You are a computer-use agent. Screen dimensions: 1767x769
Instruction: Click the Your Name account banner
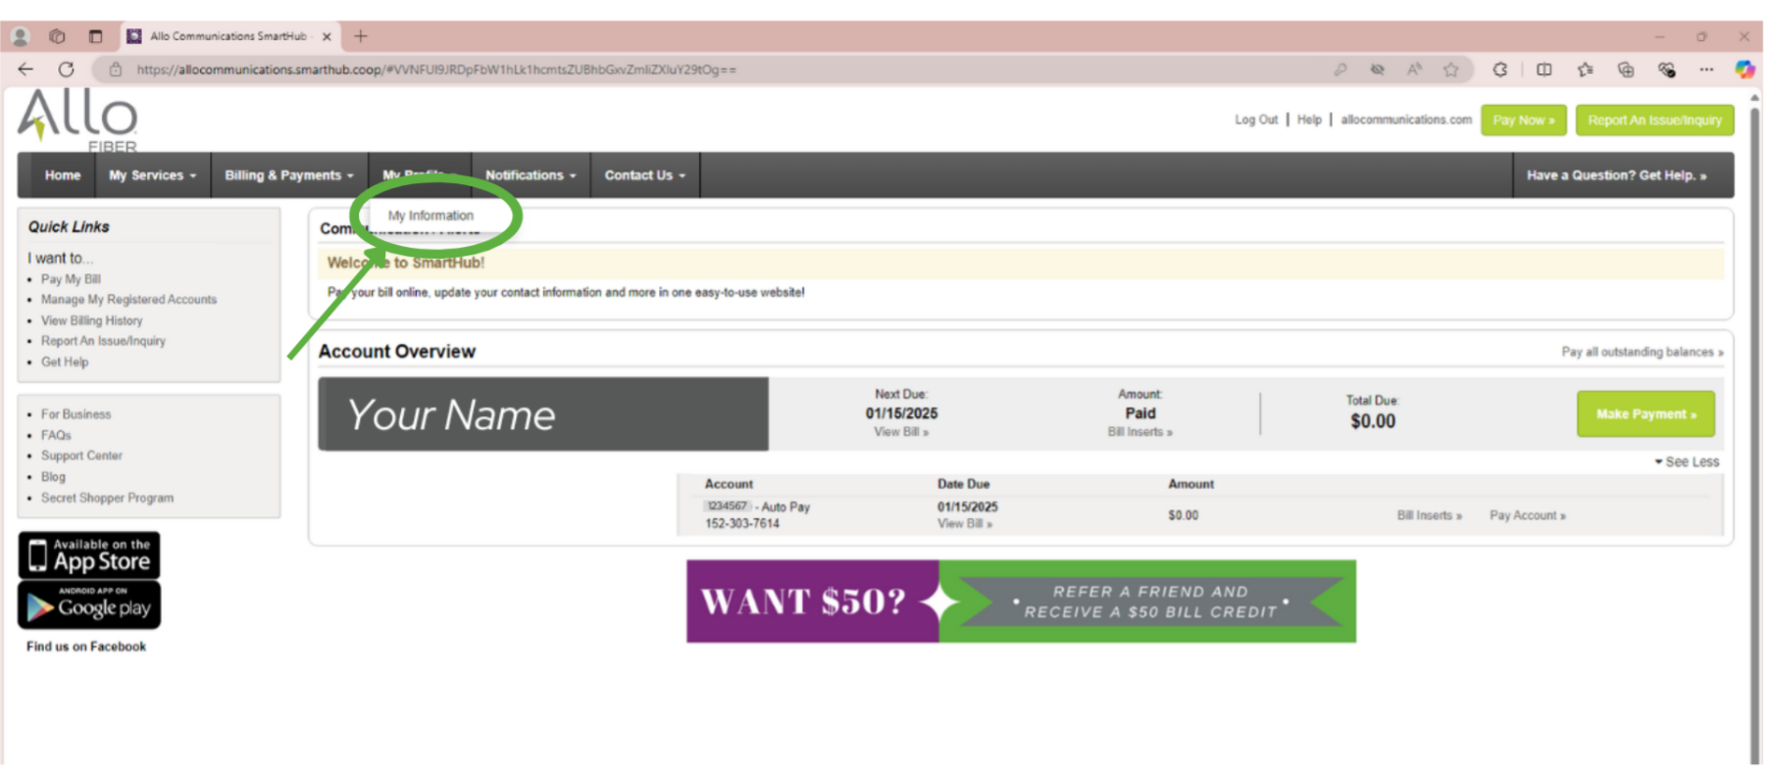(543, 414)
